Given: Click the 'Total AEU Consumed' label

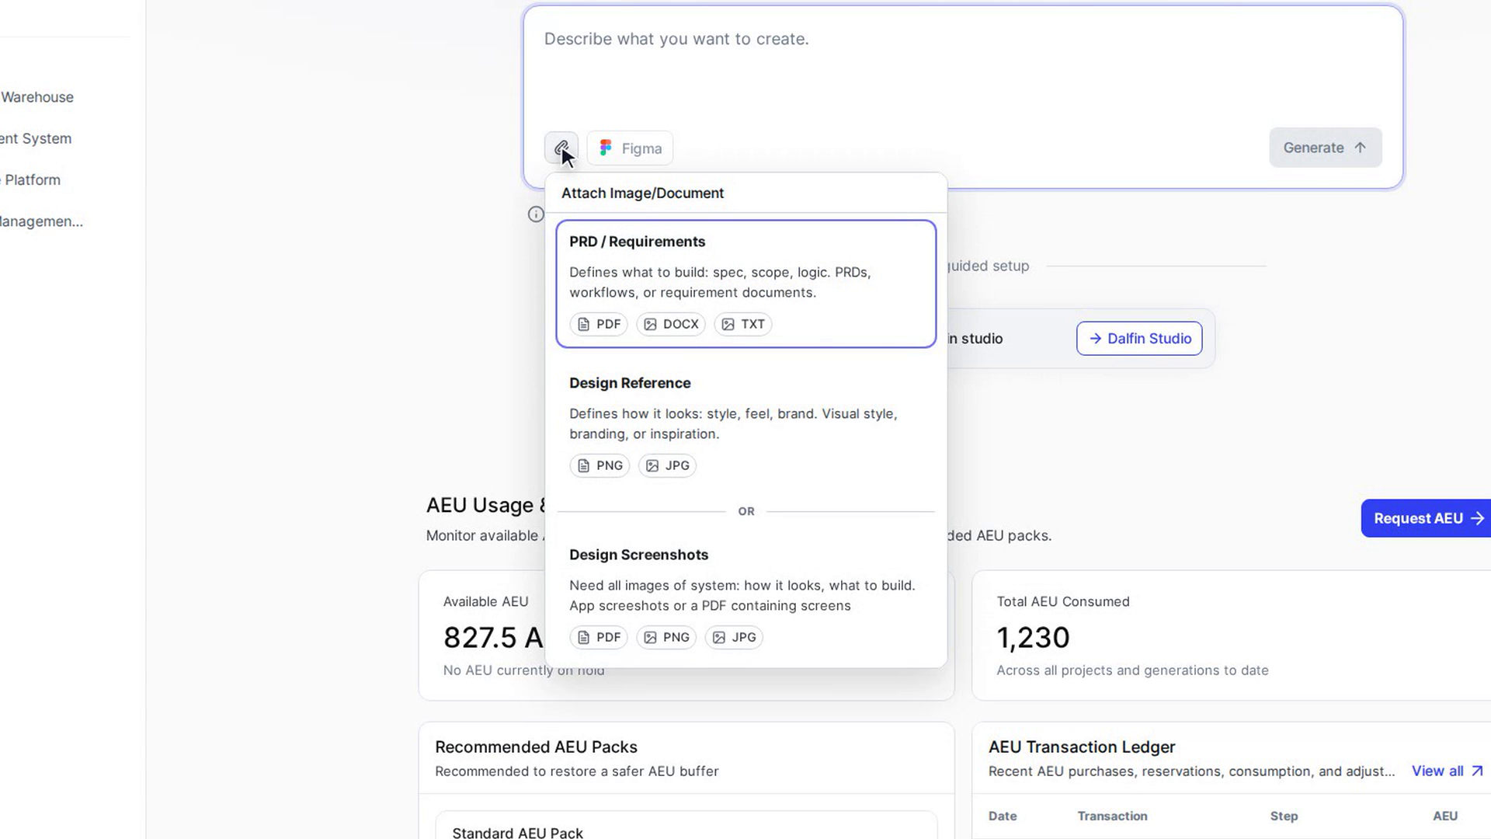Looking at the screenshot, I should tap(1063, 601).
